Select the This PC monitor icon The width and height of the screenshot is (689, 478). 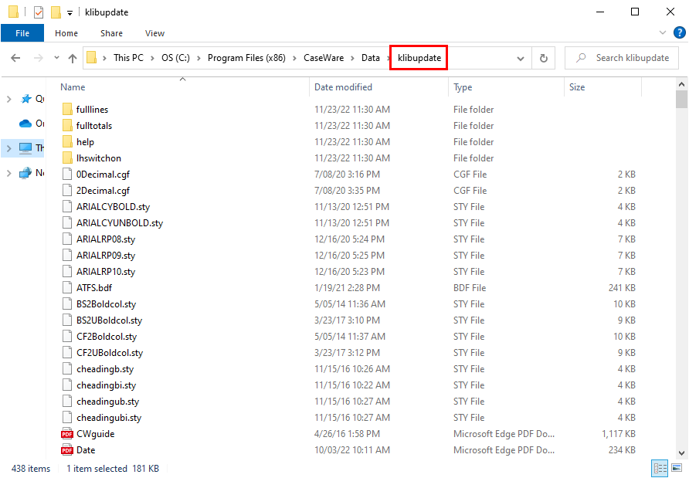pyautogui.click(x=25, y=148)
